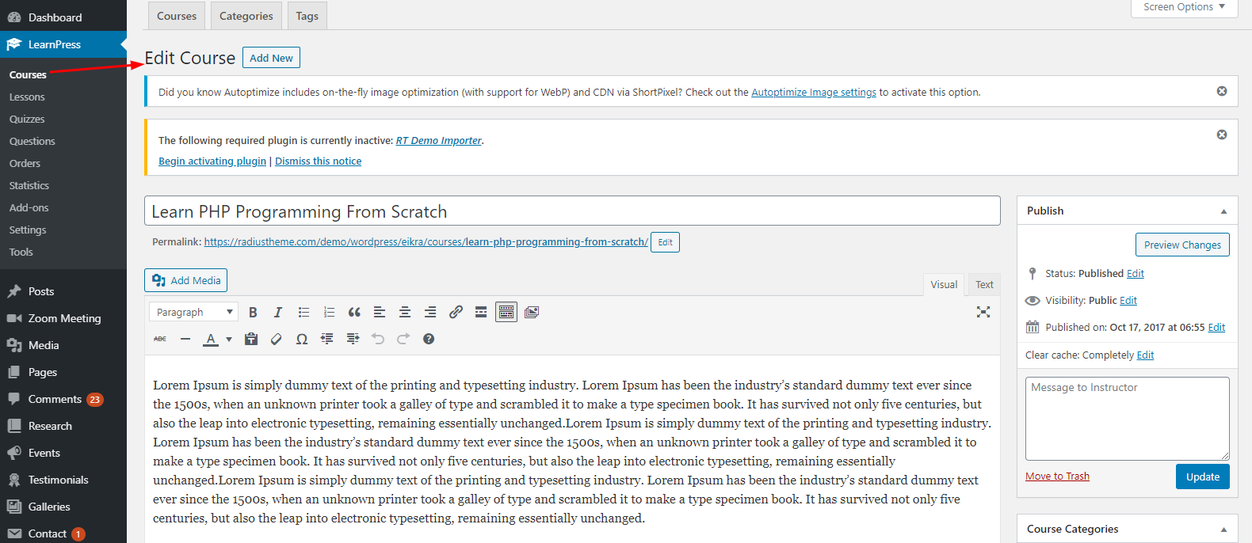Expand the Screen Options panel
Screen dimensions: 1252x543
(1184, 7)
